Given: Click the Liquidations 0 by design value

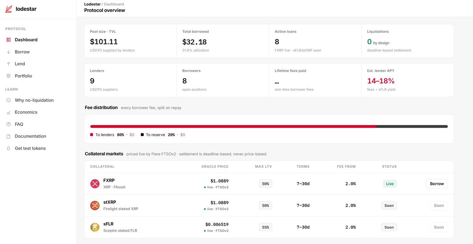Looking at the screenshot, I should (x=378, y=42).
